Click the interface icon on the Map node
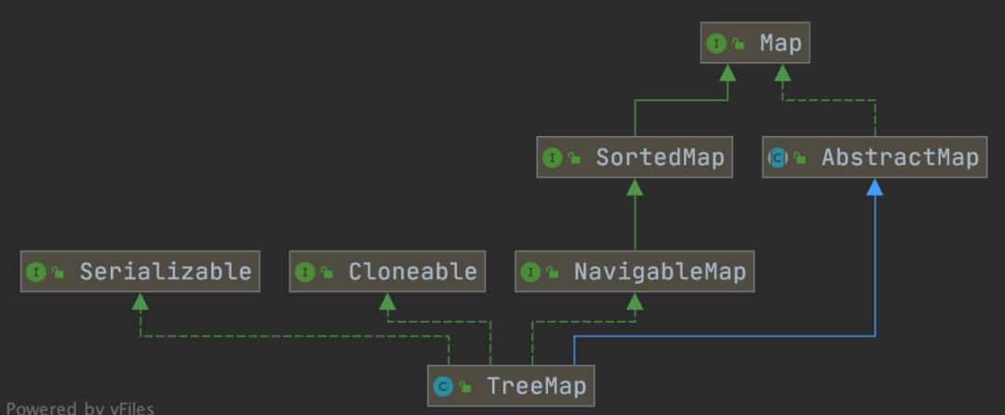 pos(716,43)
